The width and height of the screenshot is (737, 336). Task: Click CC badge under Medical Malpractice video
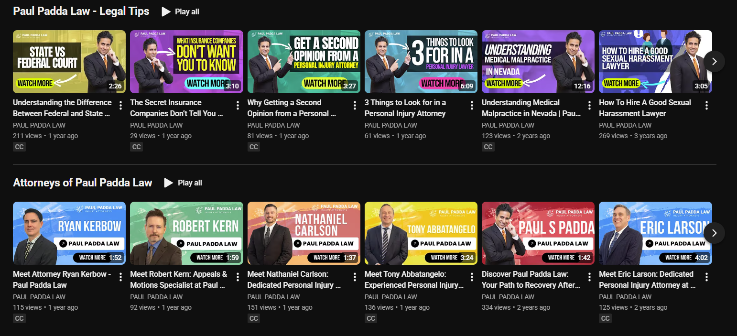[x=488, y=147]
